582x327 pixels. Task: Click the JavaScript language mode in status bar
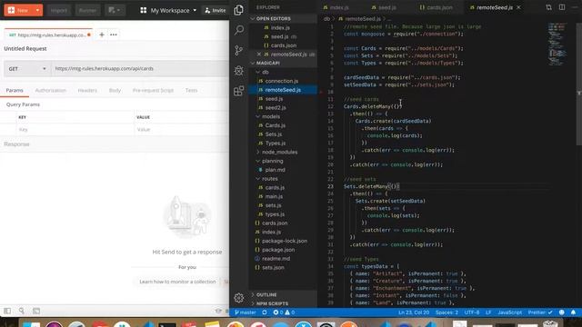tap(509, 312)
